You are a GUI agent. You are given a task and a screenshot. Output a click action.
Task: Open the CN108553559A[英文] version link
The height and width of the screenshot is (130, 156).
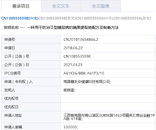pyautogui.click(x=132, y=18)
